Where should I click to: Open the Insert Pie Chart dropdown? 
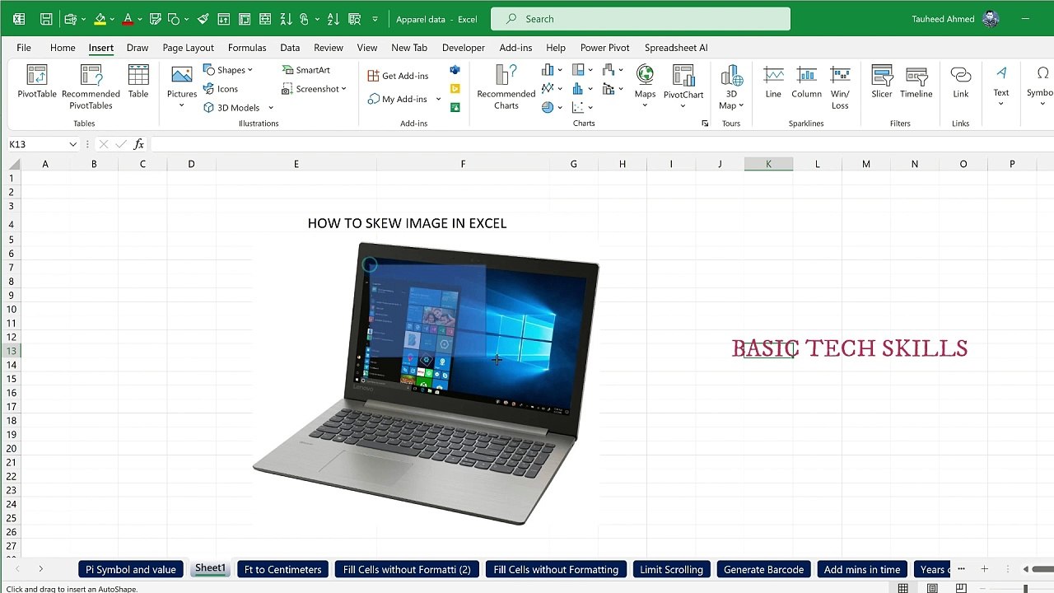[560, 108]
